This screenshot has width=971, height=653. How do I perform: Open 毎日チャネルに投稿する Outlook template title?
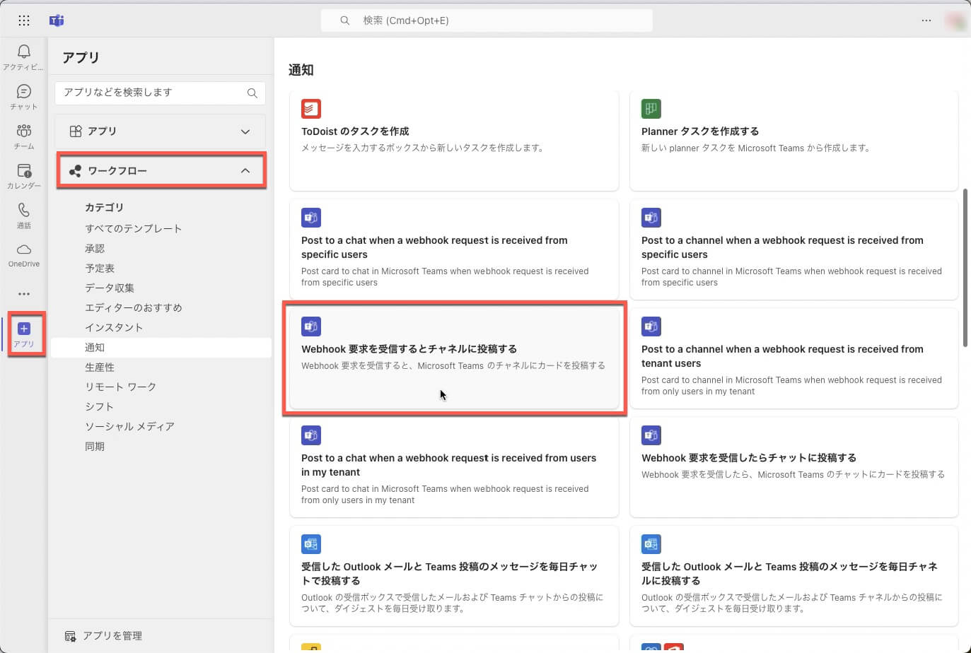[x=789, y=574]
